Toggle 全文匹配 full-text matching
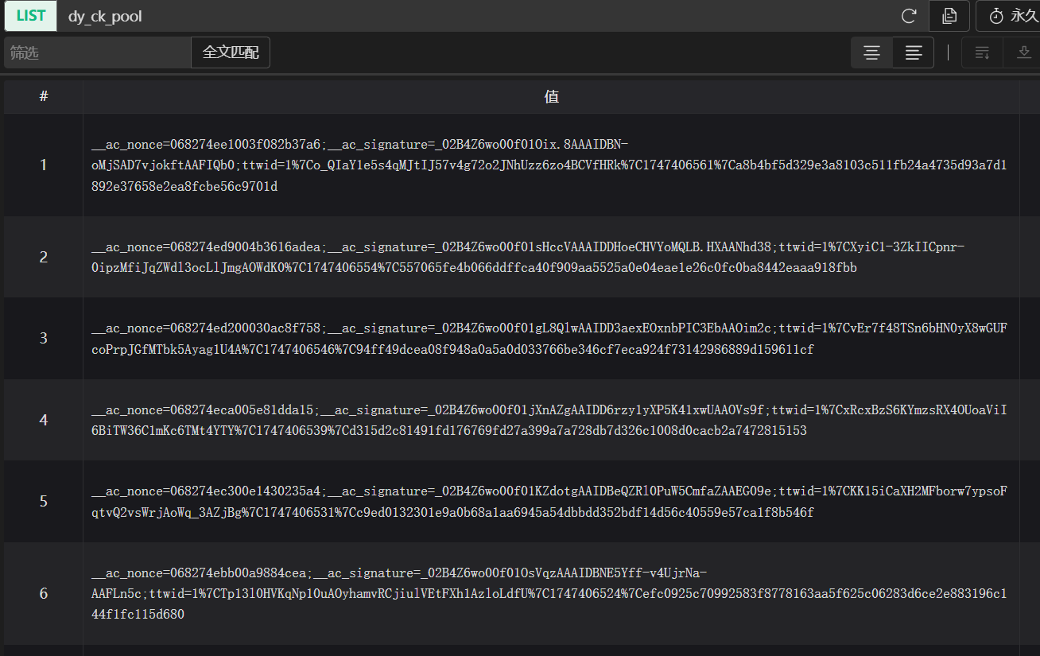This screenshot has height=656, width=1040. [230, 52]
